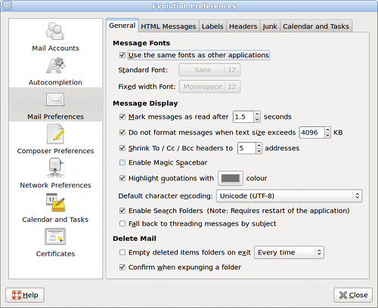Image resolution: width=378 pixels, height=308 pixels.
Task: Select the Autocompletion sidebar icon
Action: (x=56, y=66)
